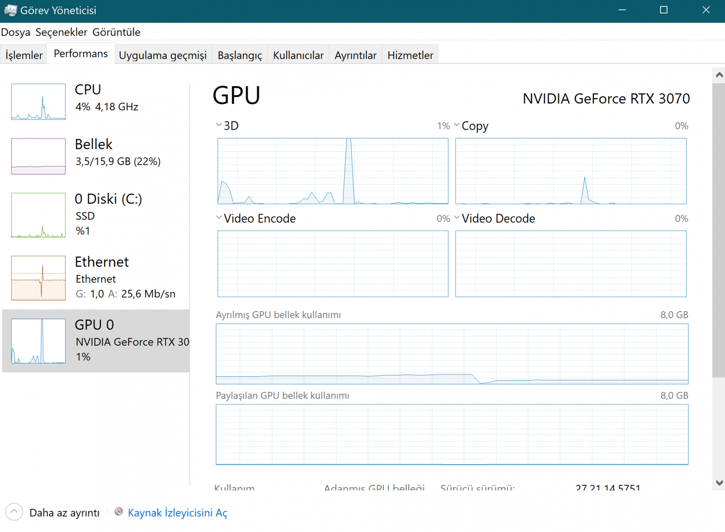Click the Paylaşılan GPU bellek kullanımı graph

pyautogui.click(x=452, y=434)
